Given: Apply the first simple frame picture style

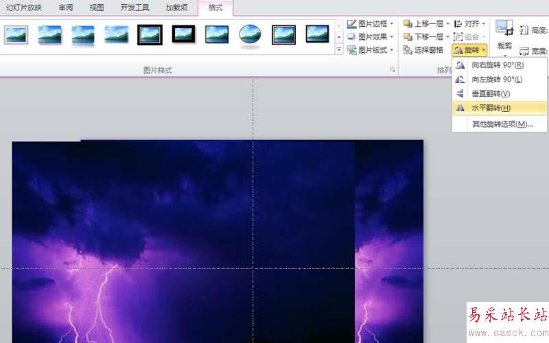Looking at the screenshot, I should click(16, 35).
